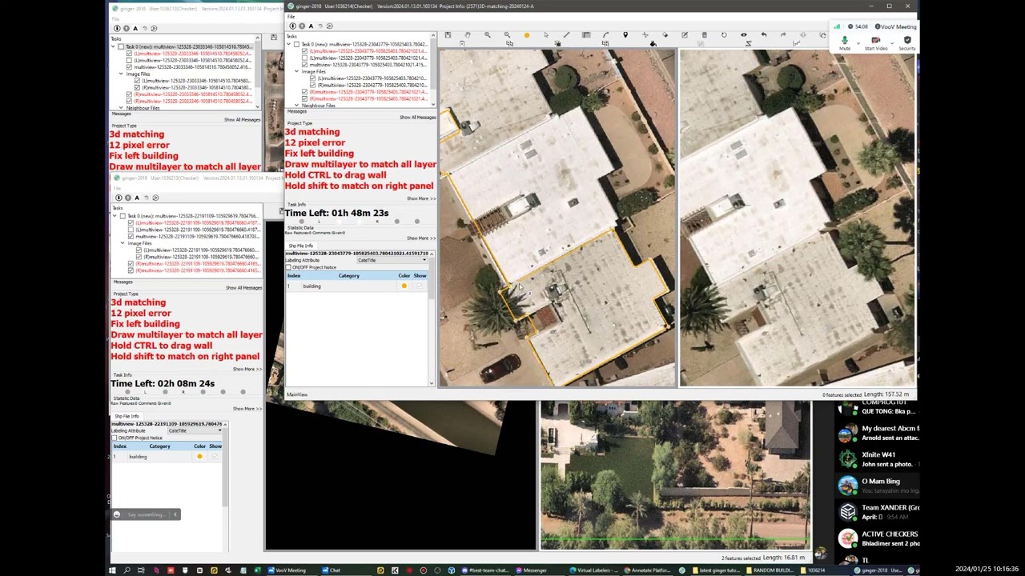
Task: Click the edit pencil-on-square tool
Action: tap(685, 35)
